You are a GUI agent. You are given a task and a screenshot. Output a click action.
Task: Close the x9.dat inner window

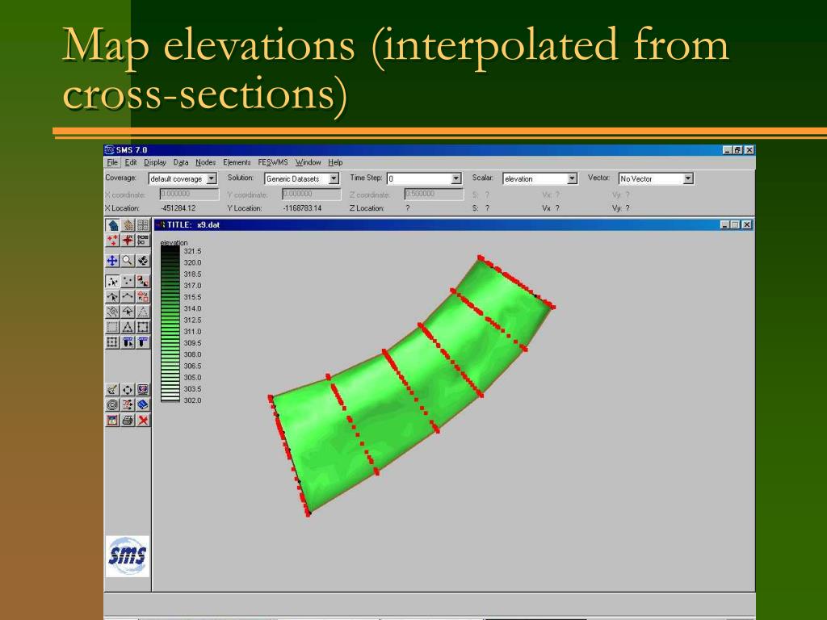click(x=747, y=224)
